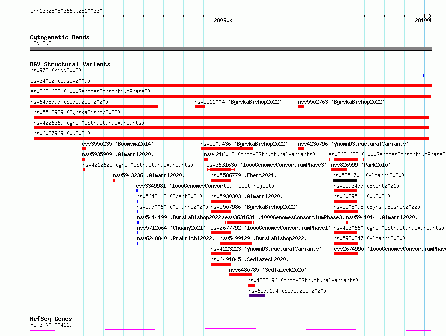Viewport: 446px width, 336px height.
Task: Click nsv5970060 (Almarri2020) label
Action: (x=172, y=207)
